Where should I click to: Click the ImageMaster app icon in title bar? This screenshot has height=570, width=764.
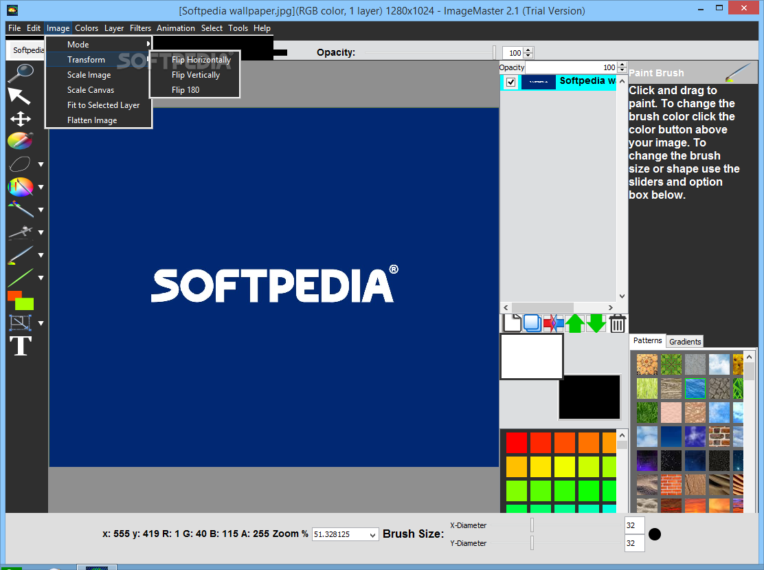tap(12, 10)
